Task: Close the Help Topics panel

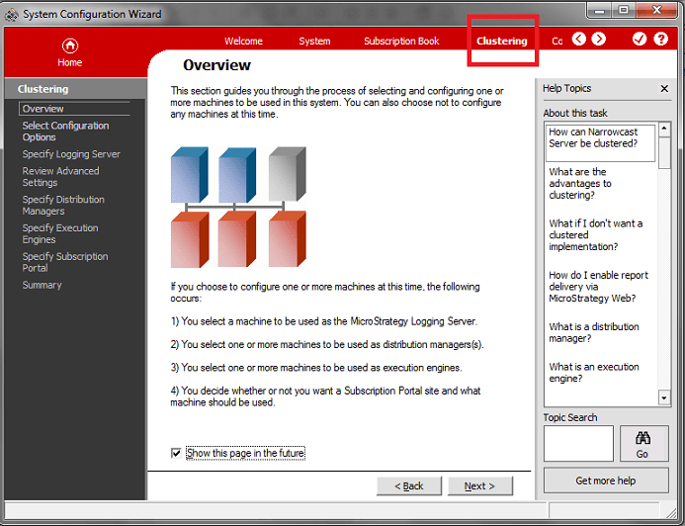Action: 664,89
